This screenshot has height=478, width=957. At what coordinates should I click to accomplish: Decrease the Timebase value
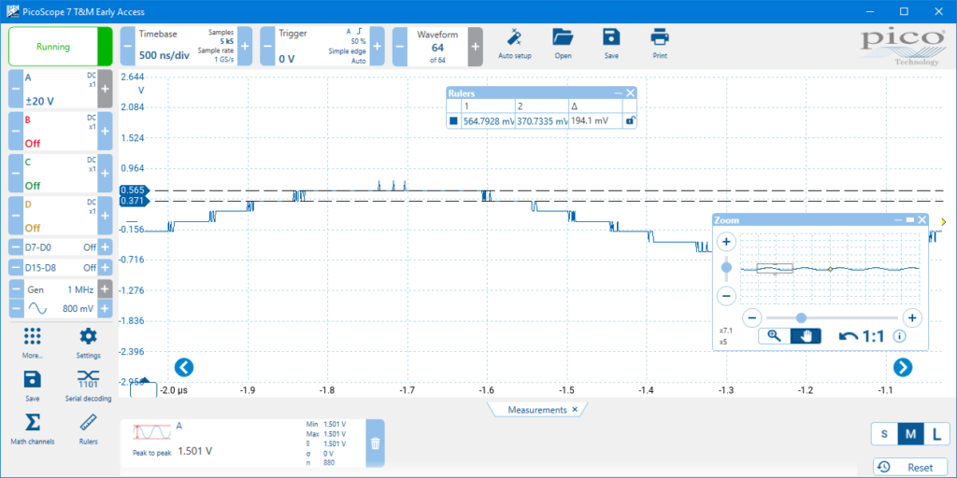(127, 47)
